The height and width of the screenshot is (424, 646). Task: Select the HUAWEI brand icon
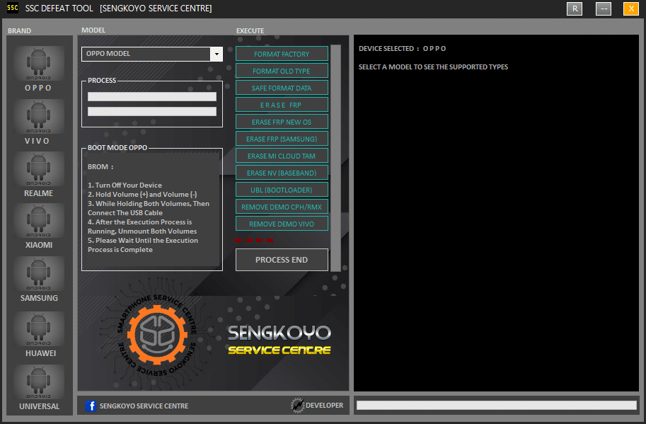38,328
